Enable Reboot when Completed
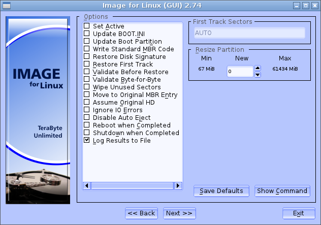Viewport: 321px width, 225px height. (x=86, y=125)
